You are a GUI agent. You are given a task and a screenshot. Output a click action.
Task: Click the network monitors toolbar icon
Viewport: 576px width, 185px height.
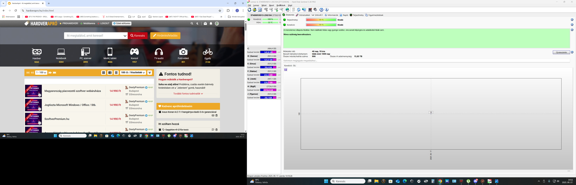click(x=304, y=10)
